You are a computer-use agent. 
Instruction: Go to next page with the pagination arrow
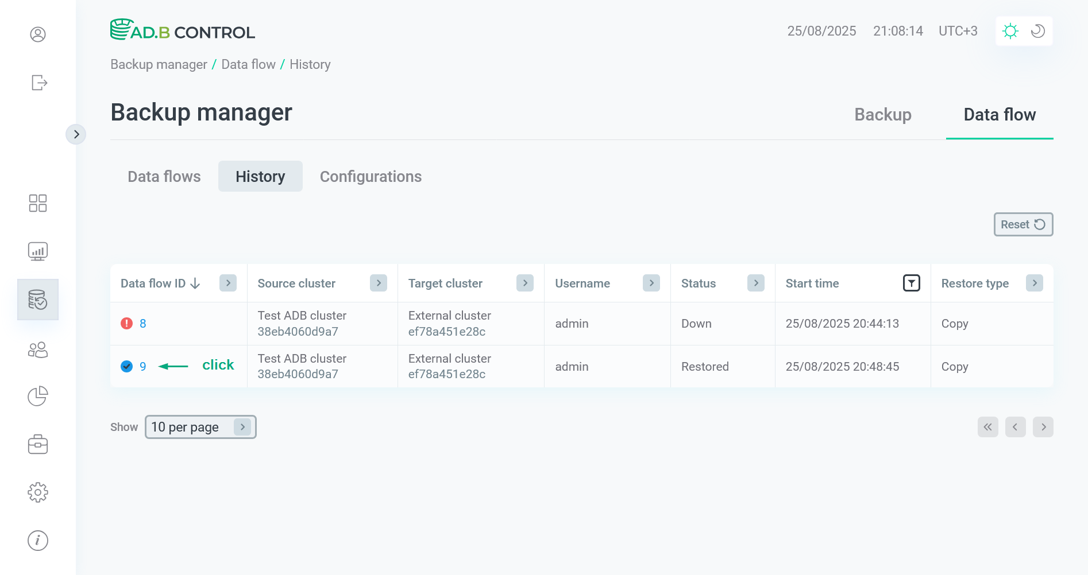click(x=1043, y=427)
